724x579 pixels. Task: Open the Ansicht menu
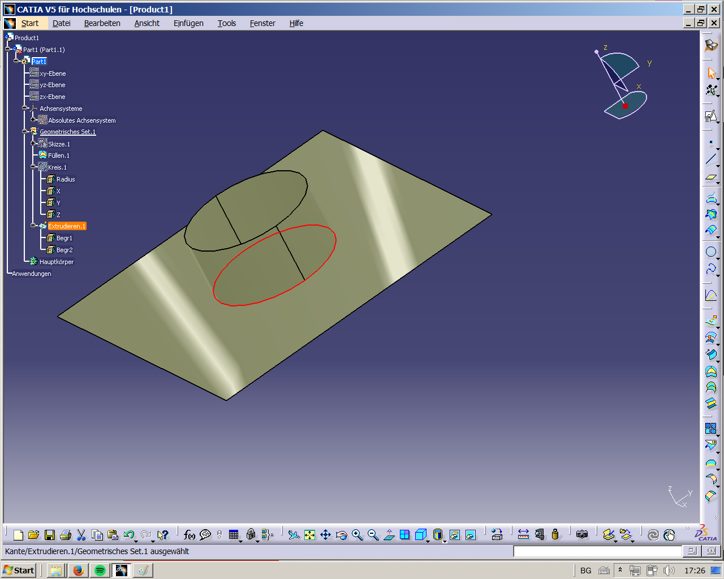[147, 23]
